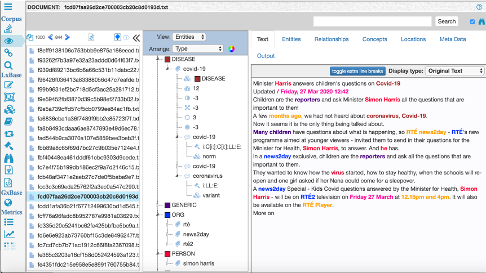
Task: Collapse the DISEASE entity tree node
Action: tap(158, 59)
